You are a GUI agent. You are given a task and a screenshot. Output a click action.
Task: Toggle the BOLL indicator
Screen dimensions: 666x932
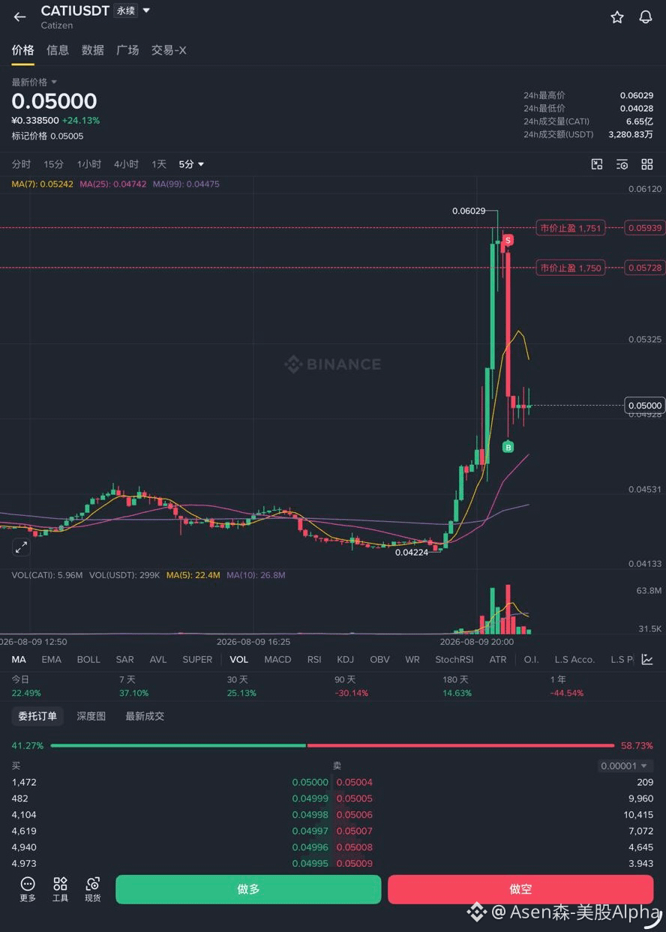click(x=88, y=660)
